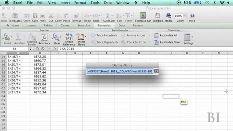
Task: Click the Wi-Fi icon in menu bar
Action: click(x=222, y=3)
